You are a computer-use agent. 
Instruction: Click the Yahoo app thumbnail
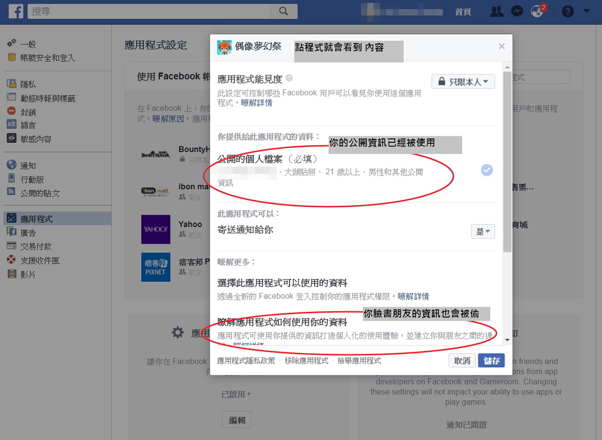point(155,229)
